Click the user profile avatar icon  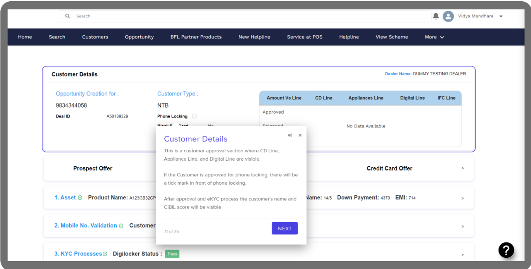(448, 16)
